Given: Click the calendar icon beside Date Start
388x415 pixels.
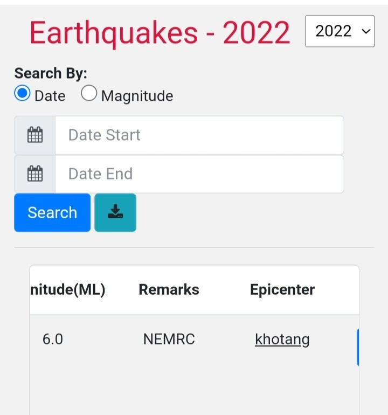Looking at the screenshot, I should [x=35, y=135].
